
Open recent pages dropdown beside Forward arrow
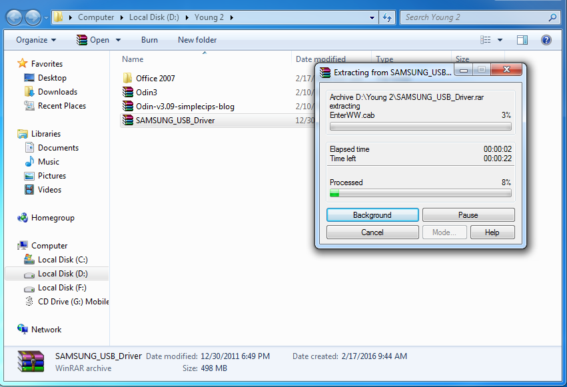click(x=46, y=17)
